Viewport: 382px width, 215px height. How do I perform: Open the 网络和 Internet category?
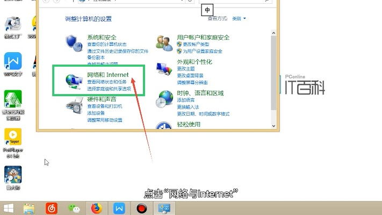[x=108, y=74]
